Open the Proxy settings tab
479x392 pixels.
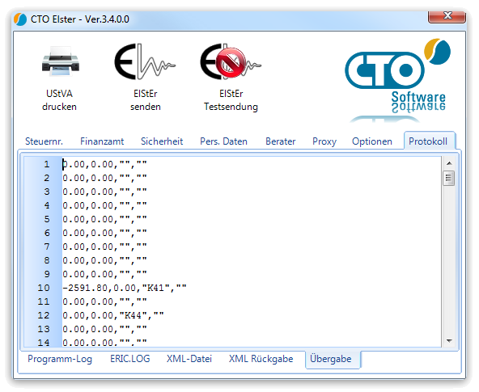click(324, 141)
